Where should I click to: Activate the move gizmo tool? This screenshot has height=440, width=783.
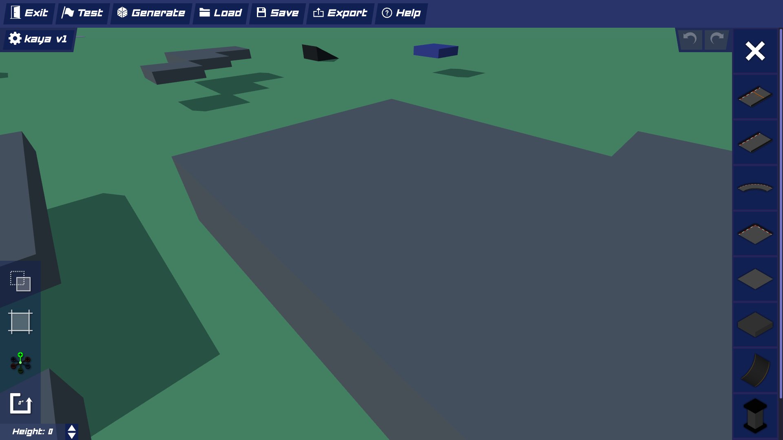[20, 363]
